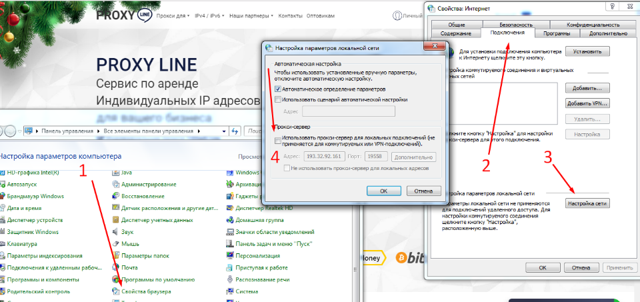Screen dimensions: 640x302
Task: Click the Брандмауэр Windows icon
Action: pos(3,196)
